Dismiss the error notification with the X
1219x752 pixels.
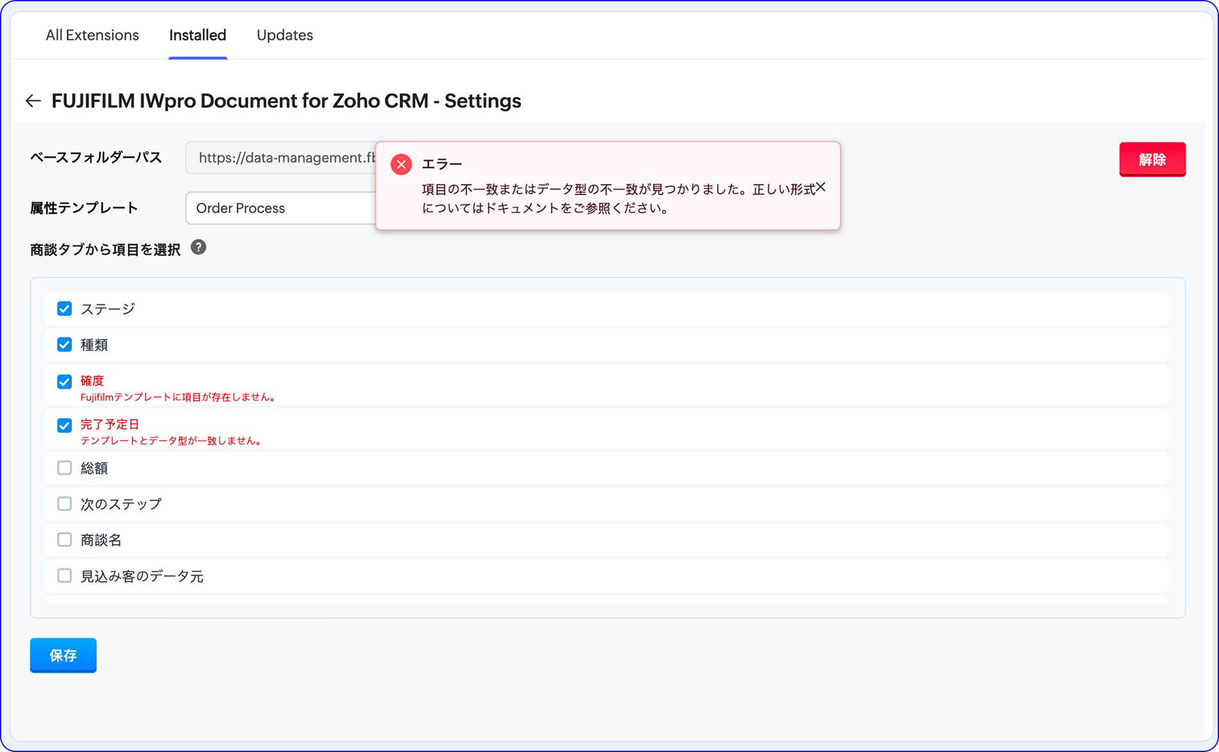click(x=821, y=187)
